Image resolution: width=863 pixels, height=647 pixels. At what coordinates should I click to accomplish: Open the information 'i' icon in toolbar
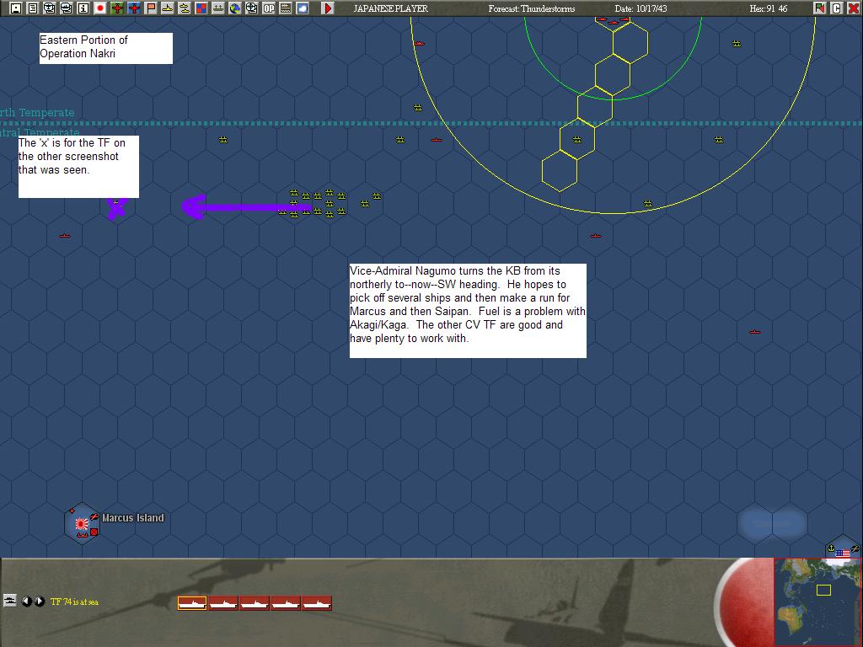click(x=83, y=8)
